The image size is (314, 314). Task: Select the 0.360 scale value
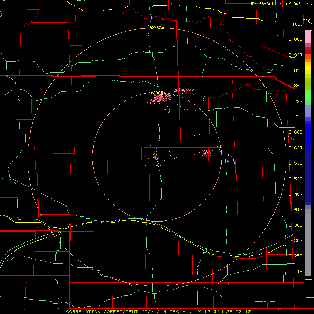[x=296, y=225]
